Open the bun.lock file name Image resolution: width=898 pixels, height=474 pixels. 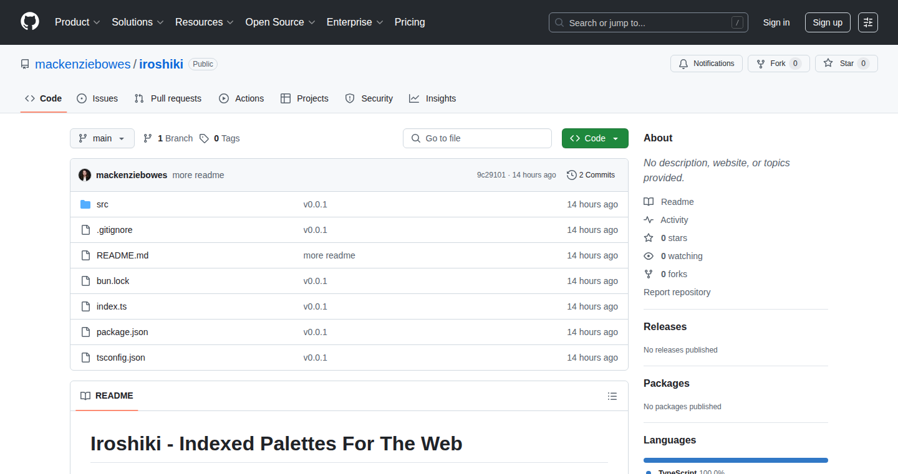pyautogui.click(x=113, y=281)
